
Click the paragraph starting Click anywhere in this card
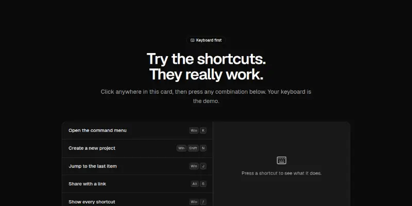tap(206, 96)
